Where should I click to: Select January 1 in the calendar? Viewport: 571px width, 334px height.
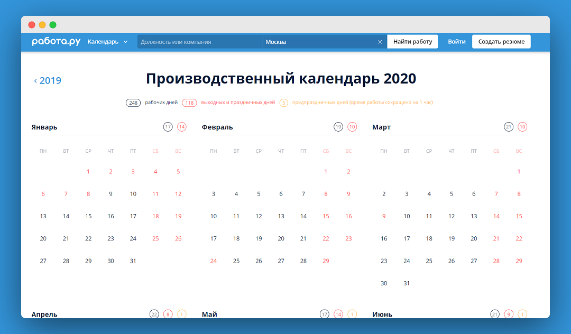88,172
